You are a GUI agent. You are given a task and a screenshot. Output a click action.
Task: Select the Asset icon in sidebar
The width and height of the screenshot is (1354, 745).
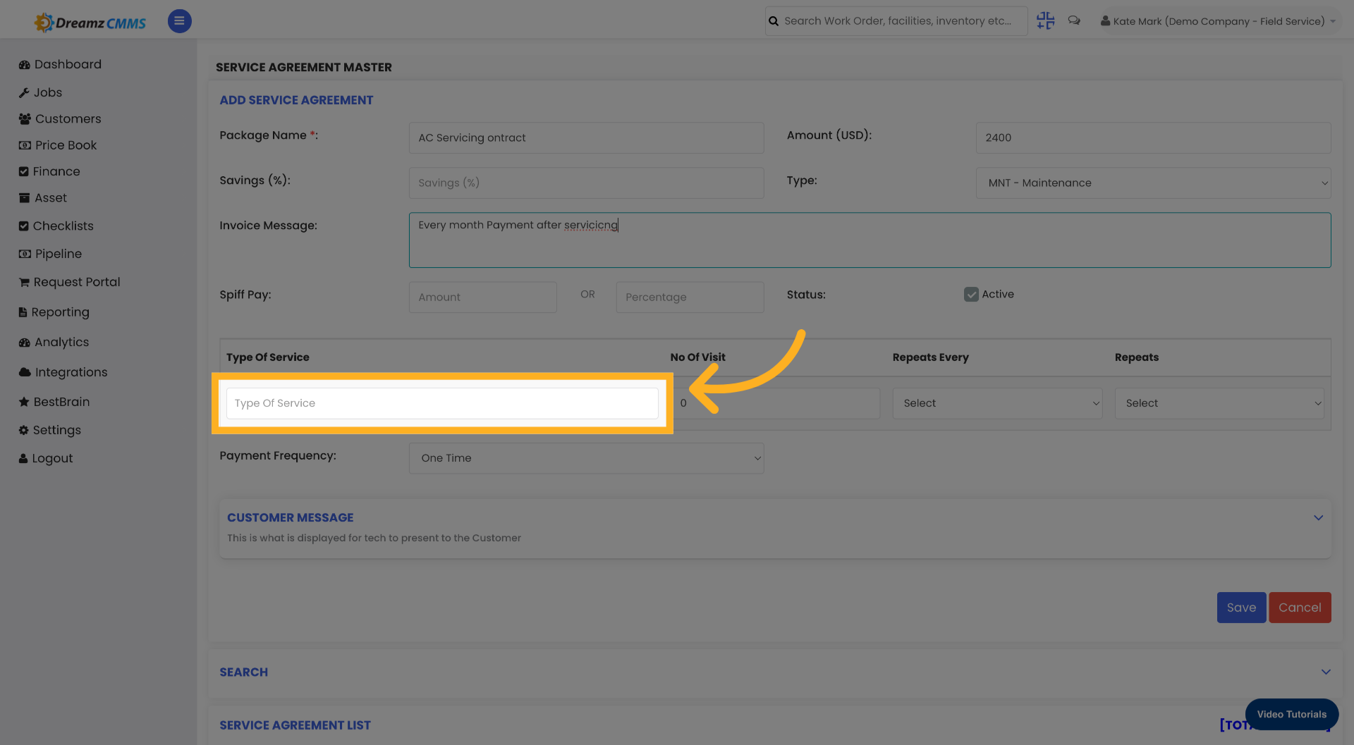[23, 198]
